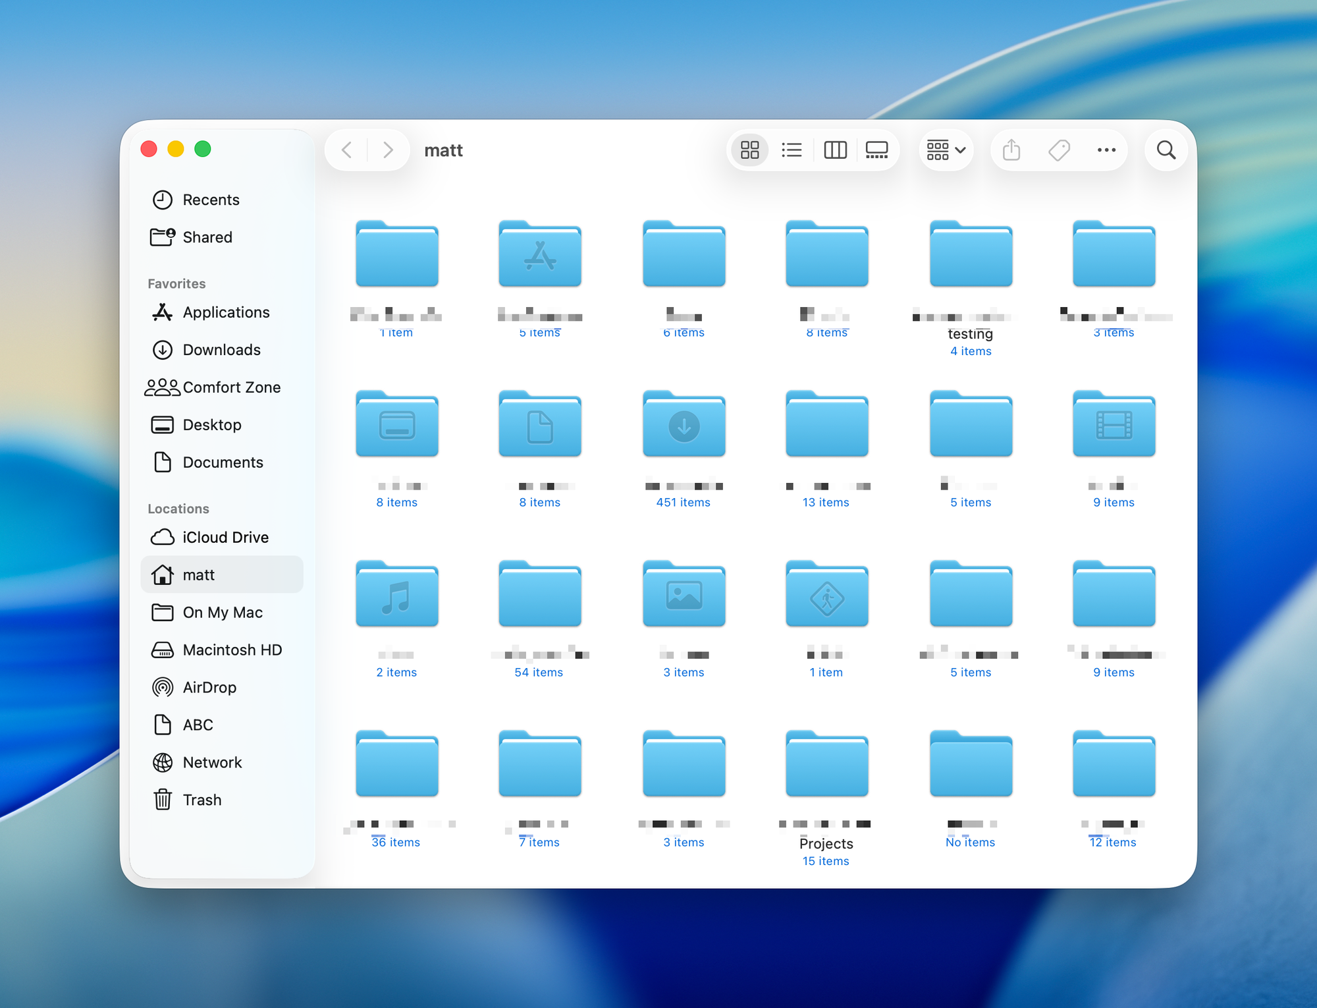Switch to column view
1317x1008 pixels.
(835, 150)
